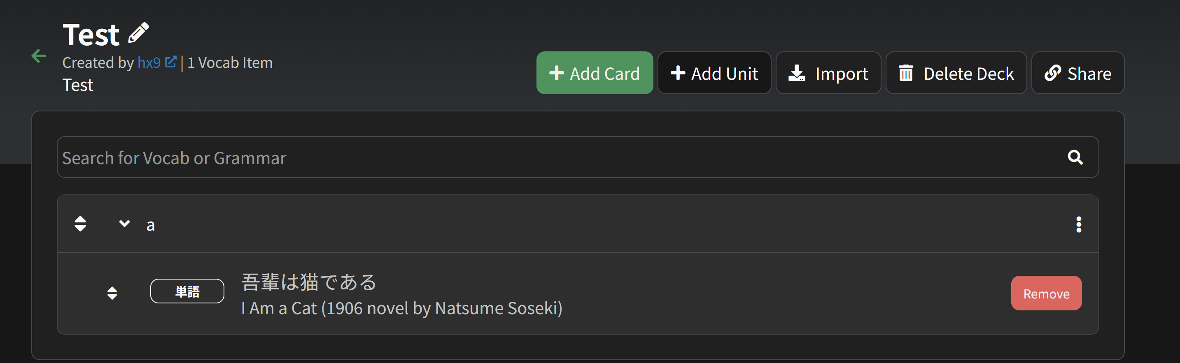Screen dimensions: 1180x363
Task: Click the 単語 tag badge
Action: pos(187,291)
